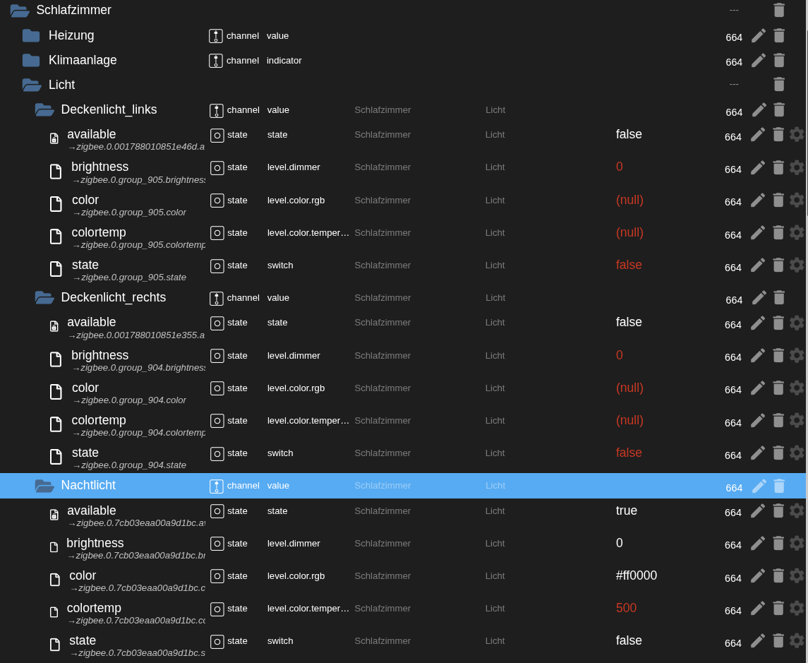Screen dimensions: 808x663
Task: Click the true value of Nachtlicht available
Action: click(x=627, y=510)
